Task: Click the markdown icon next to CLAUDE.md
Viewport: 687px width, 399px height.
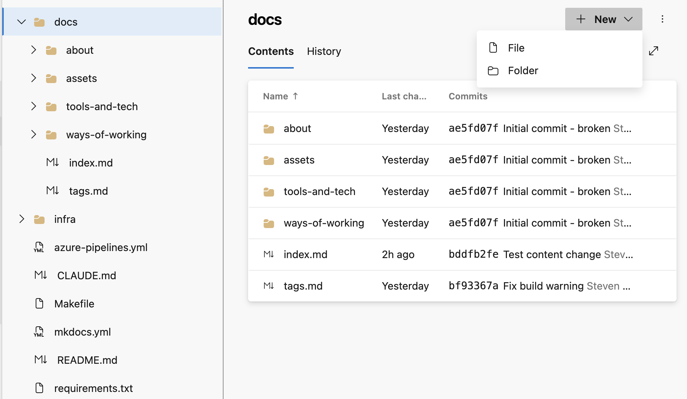Action: (x=40, y=276)
